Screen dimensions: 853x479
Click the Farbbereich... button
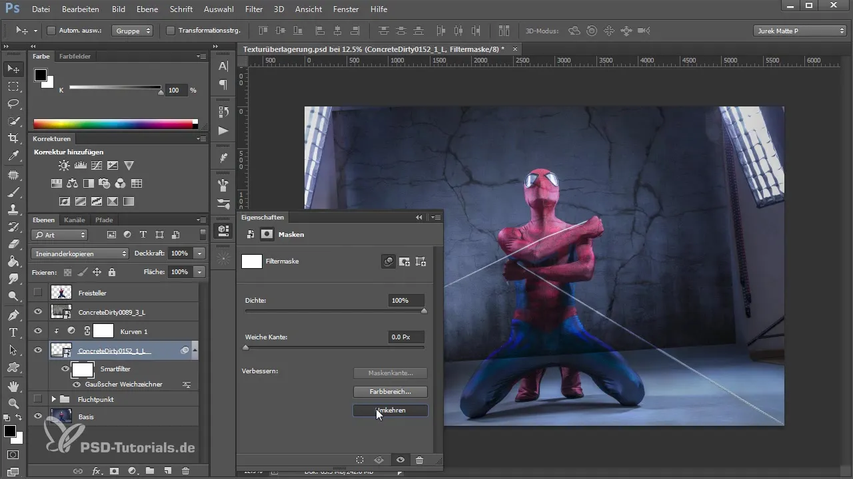click(390, 392)
